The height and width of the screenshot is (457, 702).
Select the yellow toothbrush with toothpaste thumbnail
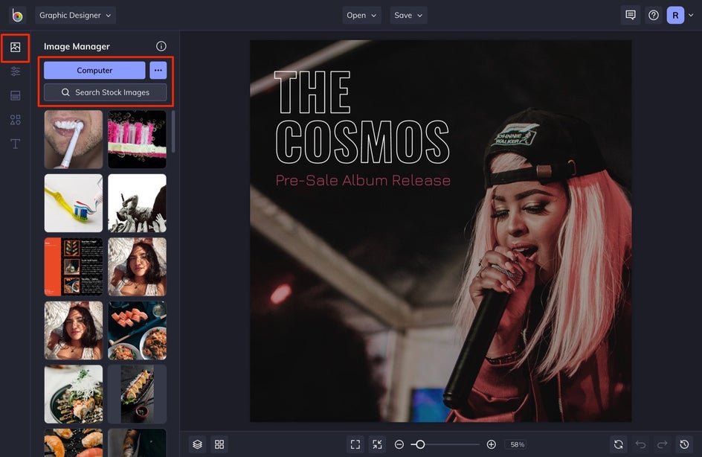74,203
